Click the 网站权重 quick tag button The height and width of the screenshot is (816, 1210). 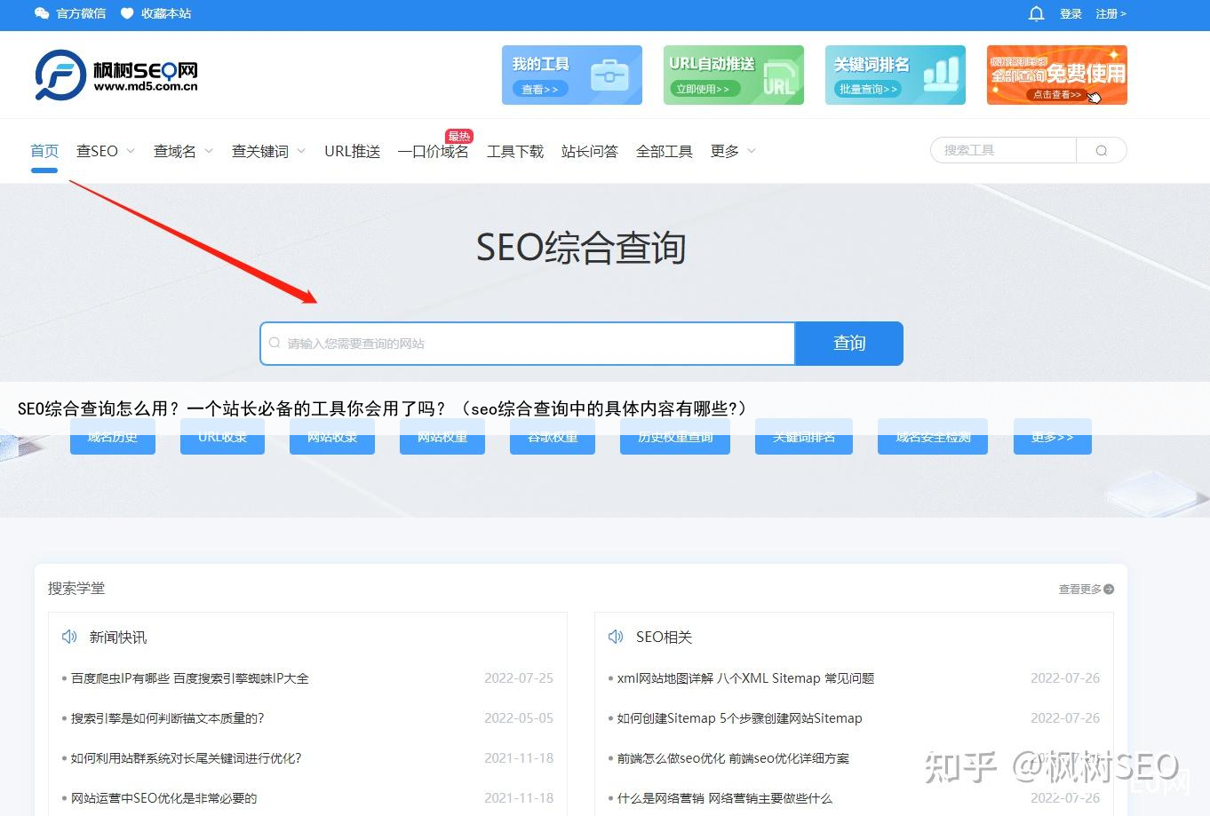(x=442, y=436)
